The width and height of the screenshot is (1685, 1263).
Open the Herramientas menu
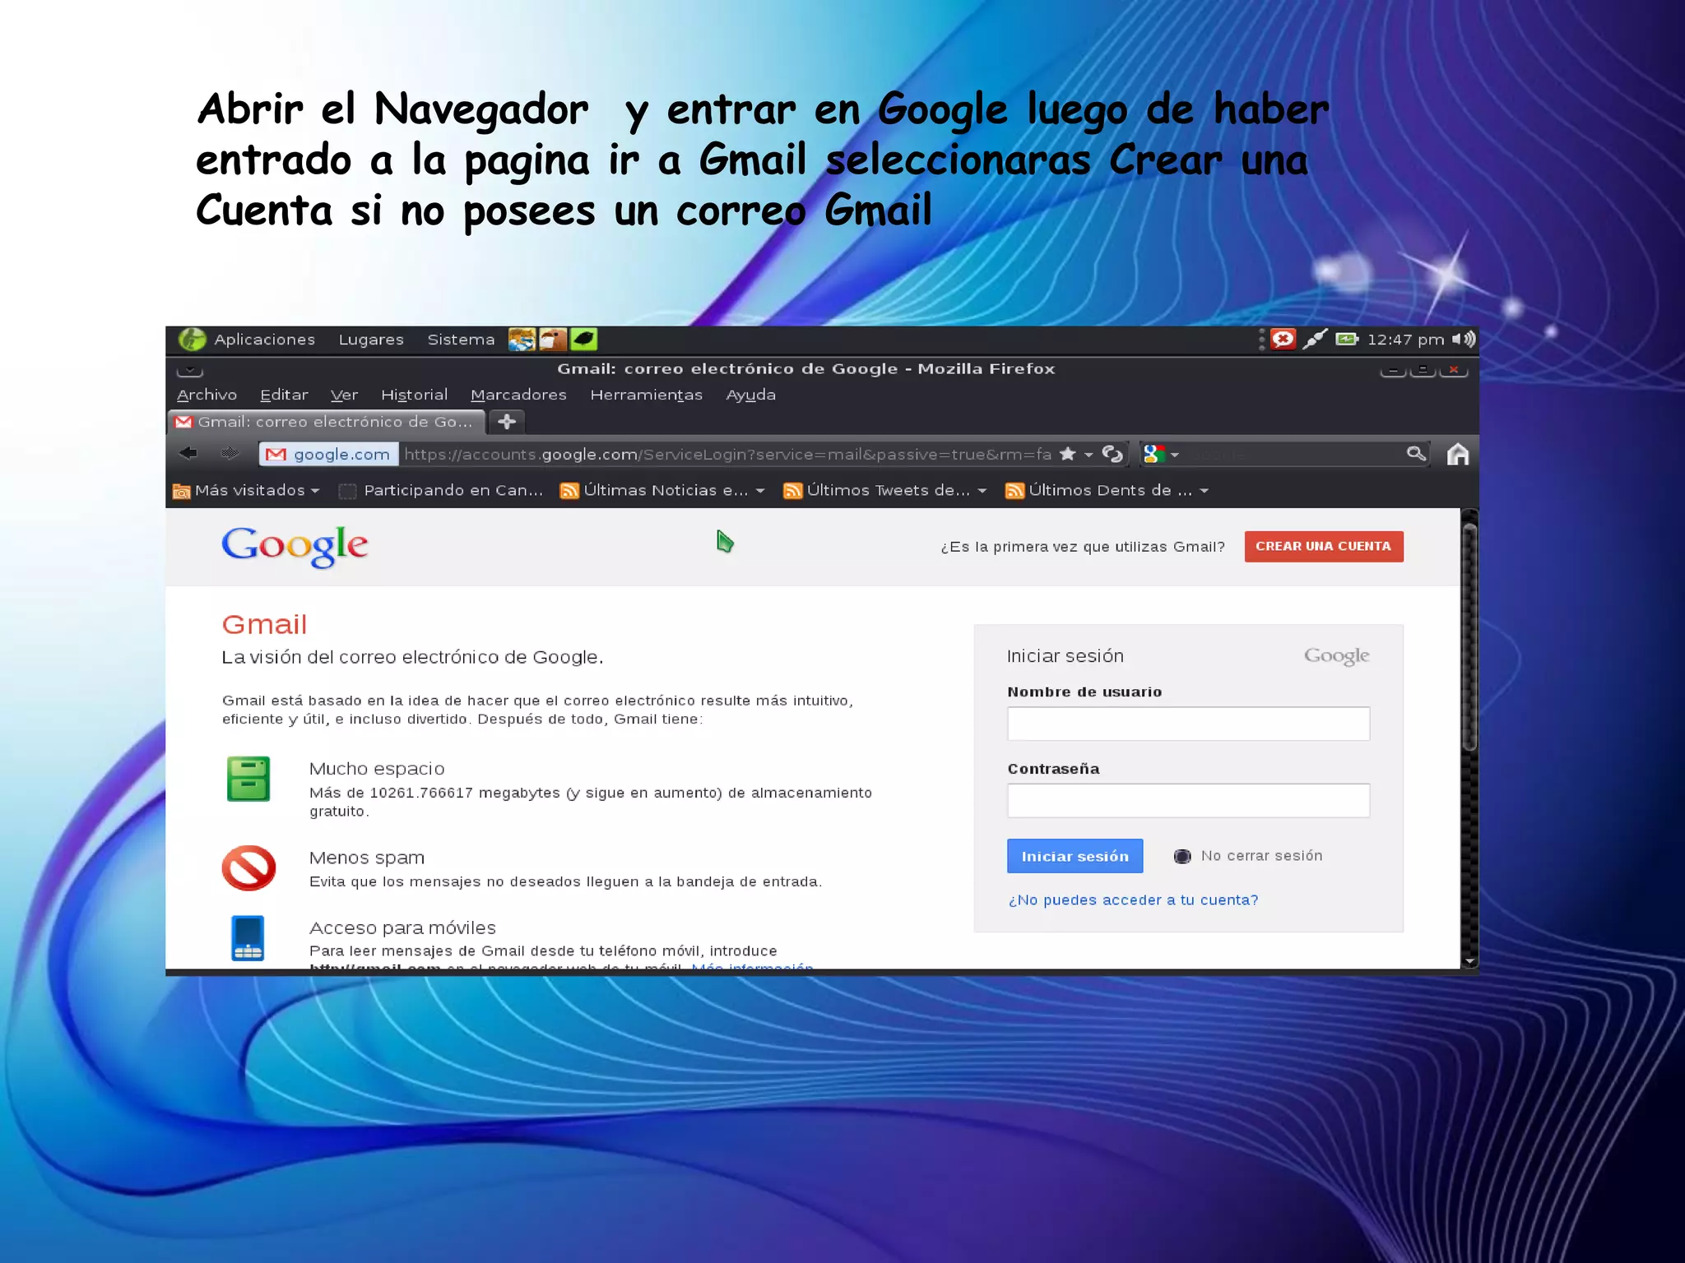point(646,396)
